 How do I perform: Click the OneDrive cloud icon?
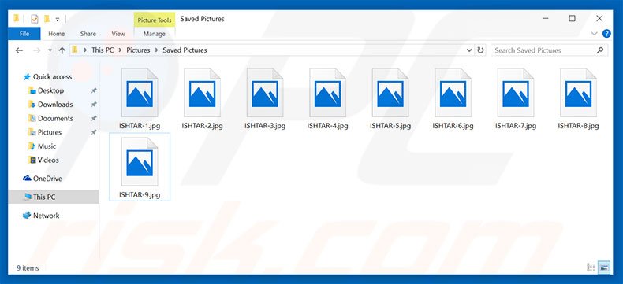[x=27, y=179]
